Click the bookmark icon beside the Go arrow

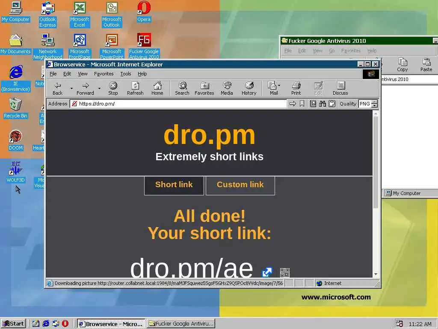click(302, 104)
